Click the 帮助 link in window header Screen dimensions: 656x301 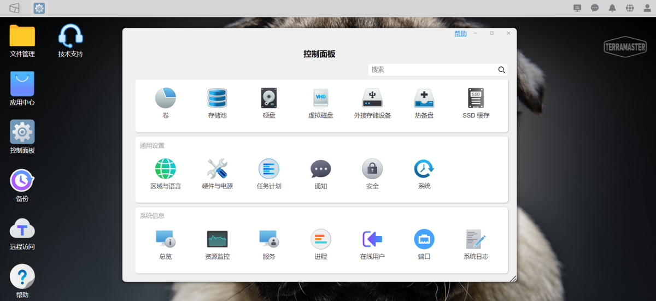460,33
